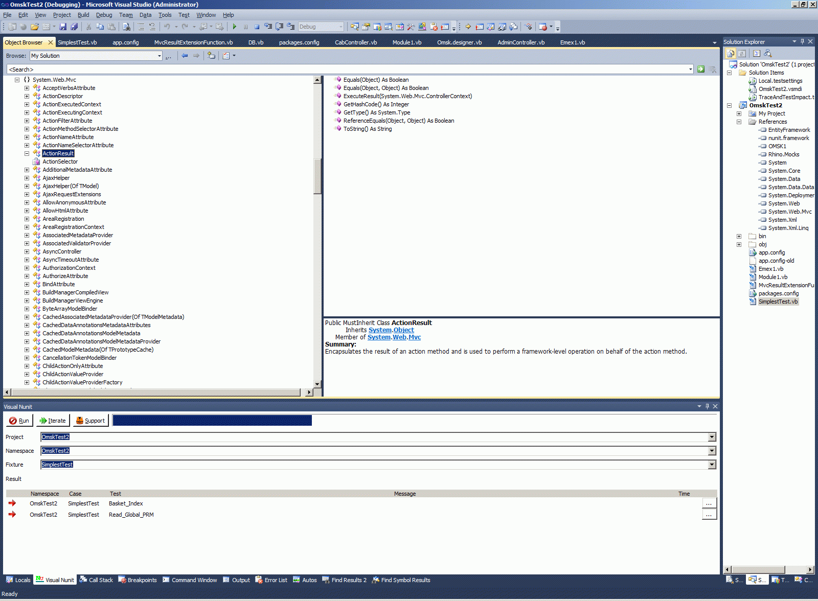The height and width of the screenshot is (601, 818).
Task: Select SimplestTest.vb in Solution Explorer
Action: (x=778, y=302)
